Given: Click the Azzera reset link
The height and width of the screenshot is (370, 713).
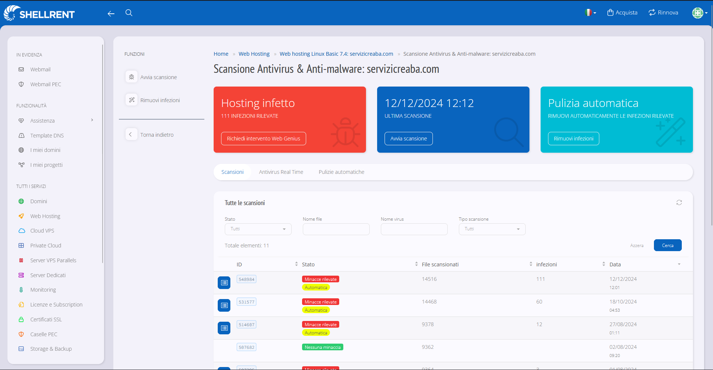Looking at the screenshot, I should (x=637, y=246).
